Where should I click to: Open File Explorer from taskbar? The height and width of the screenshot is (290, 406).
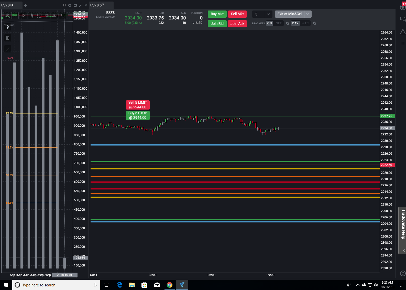132,285
